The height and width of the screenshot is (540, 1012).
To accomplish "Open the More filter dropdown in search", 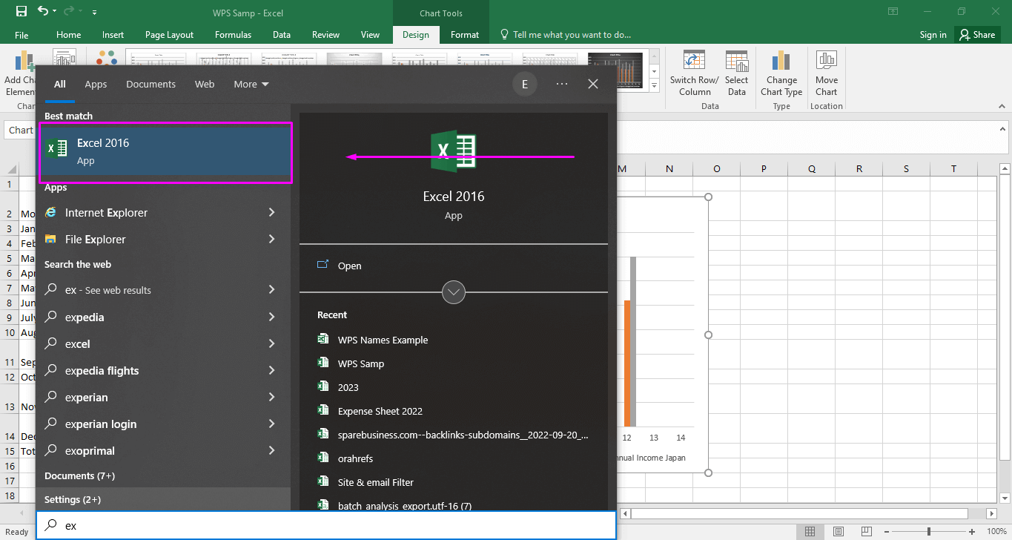I will point(251,84).
